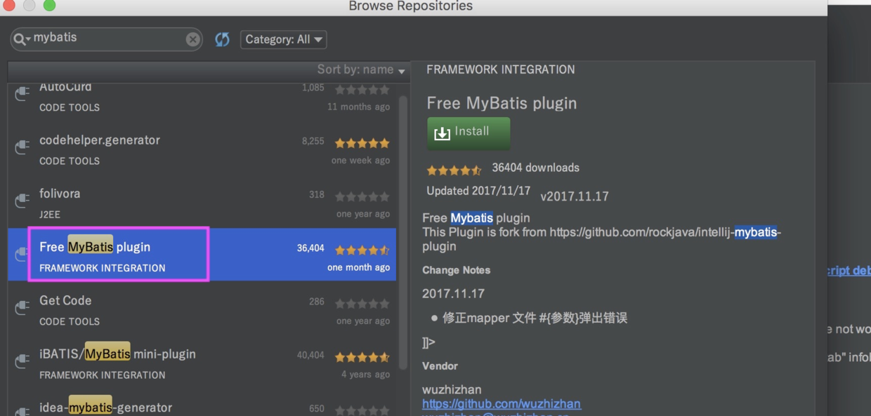The image size is (871, 416).
Task: Click star rating of iBATIS/MyBatis mini-plugin
Action: point(362,356)
